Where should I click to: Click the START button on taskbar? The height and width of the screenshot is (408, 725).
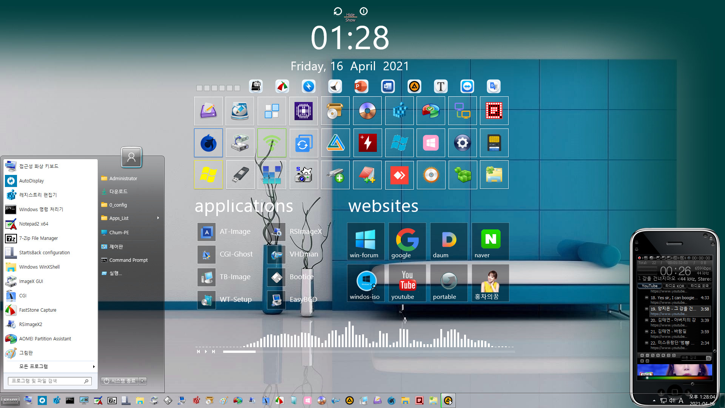[x=11, y=400]
